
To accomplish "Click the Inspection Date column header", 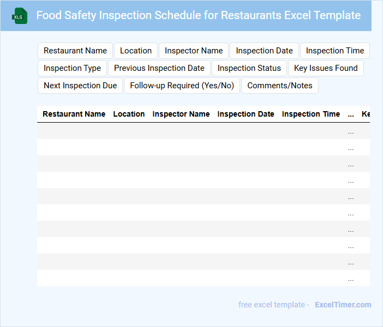I will click(246, 114).
